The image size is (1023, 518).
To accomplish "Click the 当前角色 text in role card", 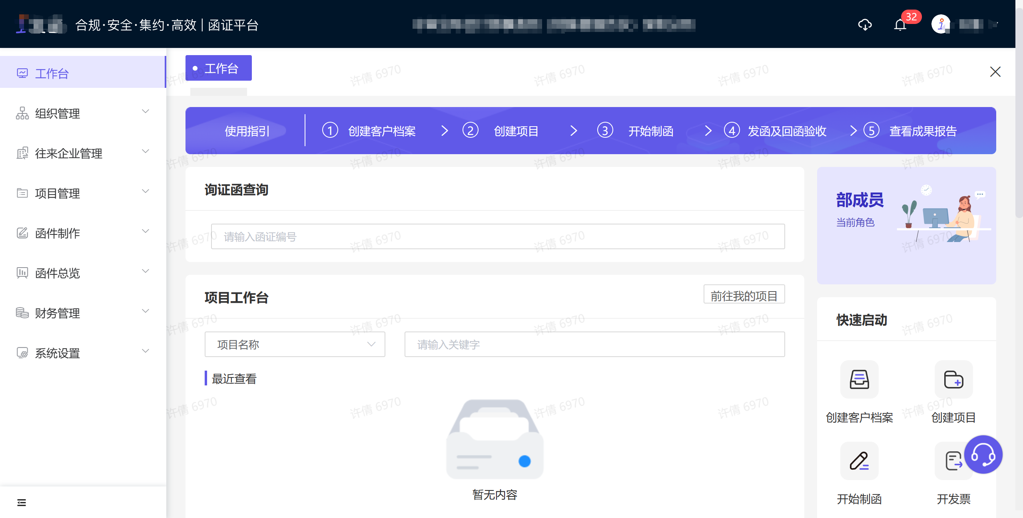I will pyautogui.click(x=855, y=222).
